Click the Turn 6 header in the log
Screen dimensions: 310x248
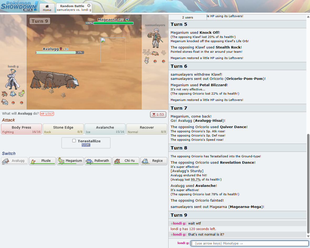tap(237, 66)
